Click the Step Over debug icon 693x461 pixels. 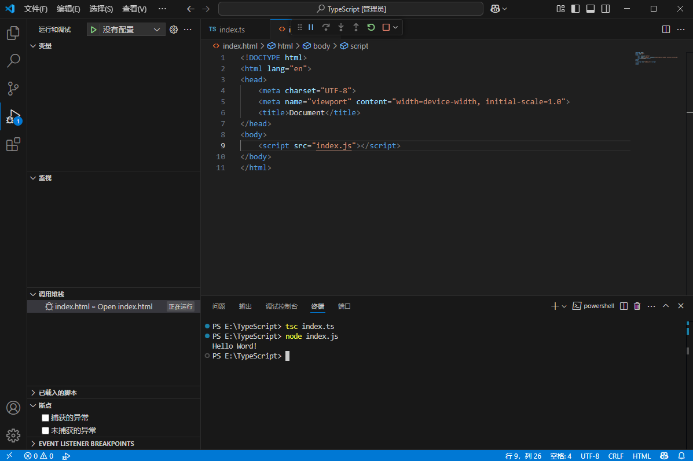[x=325, y=27]
